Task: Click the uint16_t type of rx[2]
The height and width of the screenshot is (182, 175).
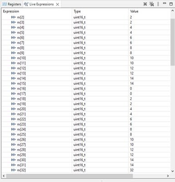Action: pos(80,17)
